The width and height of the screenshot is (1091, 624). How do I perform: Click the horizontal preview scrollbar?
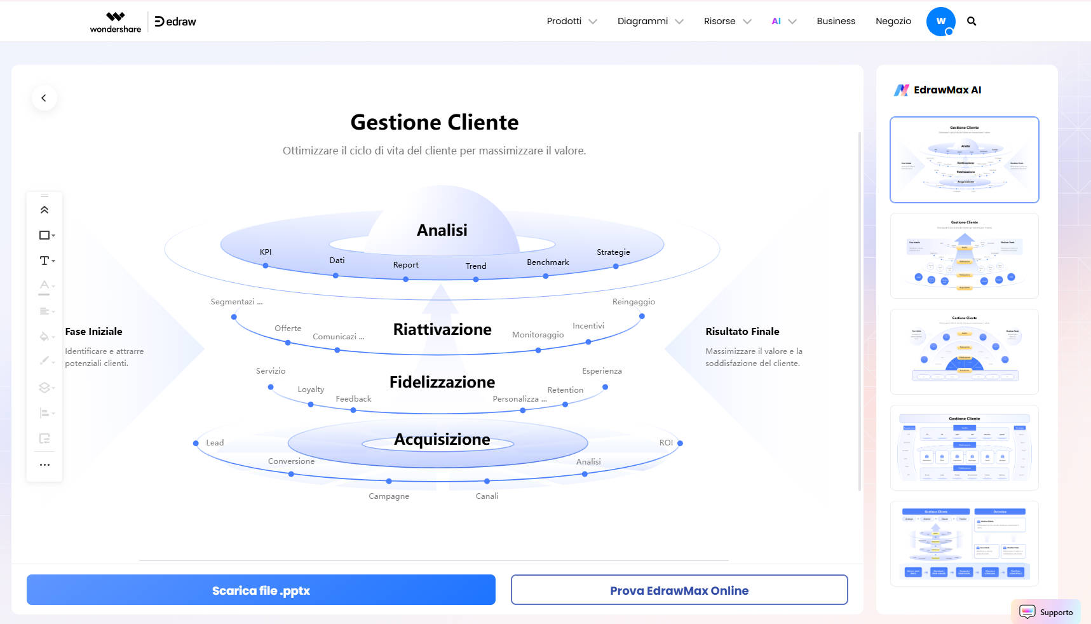coord(434,560)
